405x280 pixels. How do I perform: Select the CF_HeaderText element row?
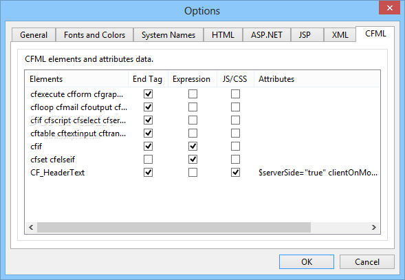click(x=203, y=173)
